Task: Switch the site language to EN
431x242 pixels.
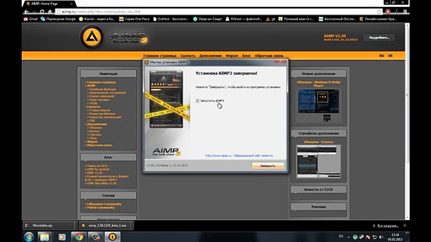Action: click(x=390, y=56)
